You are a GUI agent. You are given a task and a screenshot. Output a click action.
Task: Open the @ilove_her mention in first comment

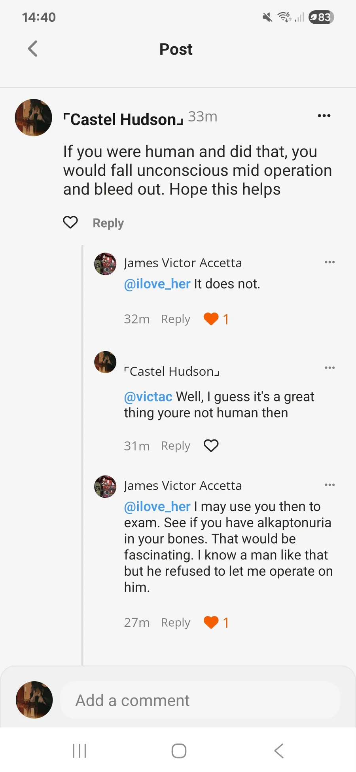[x=157, y=284]
